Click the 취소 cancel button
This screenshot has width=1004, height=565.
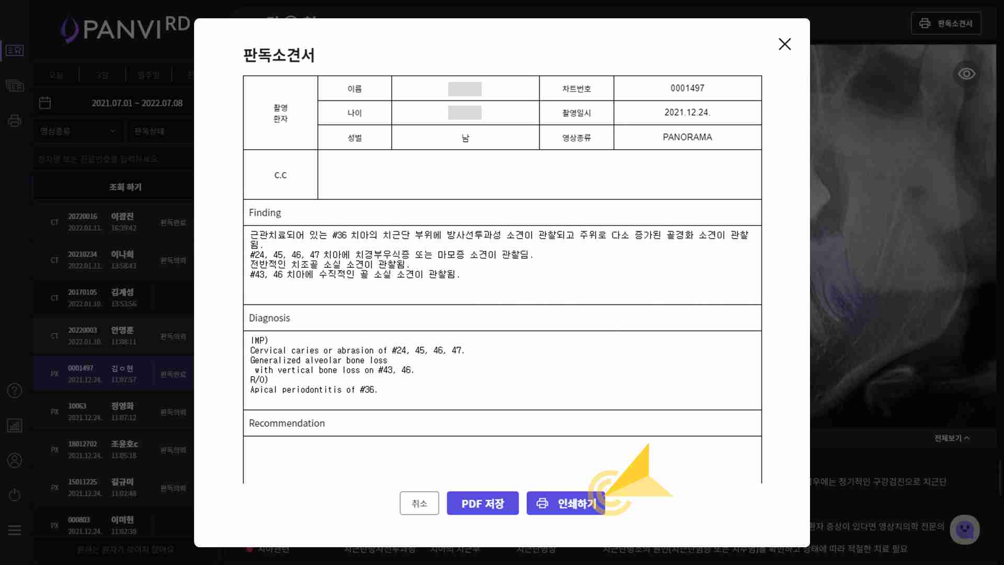(419, 503)
